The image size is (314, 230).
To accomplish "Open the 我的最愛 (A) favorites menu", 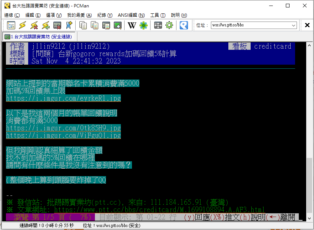I will [x=79, y=15].
